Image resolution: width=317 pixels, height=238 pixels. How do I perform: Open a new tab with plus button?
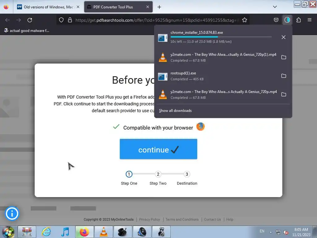(159, 7)
